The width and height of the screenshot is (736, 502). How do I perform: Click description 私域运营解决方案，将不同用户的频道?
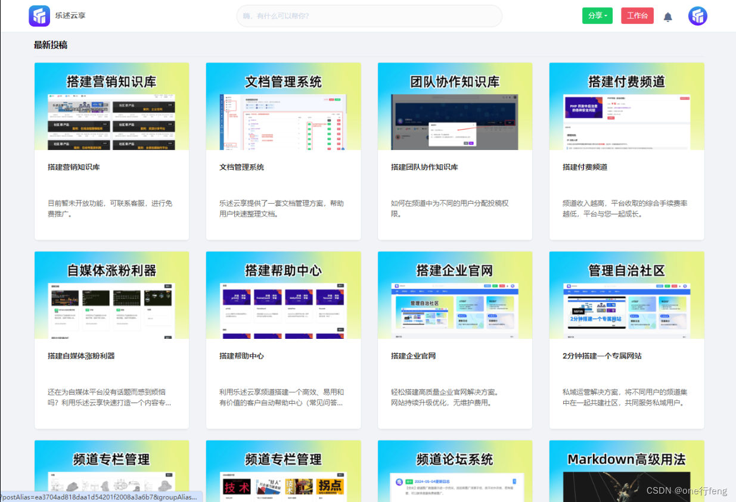(625, 397)
